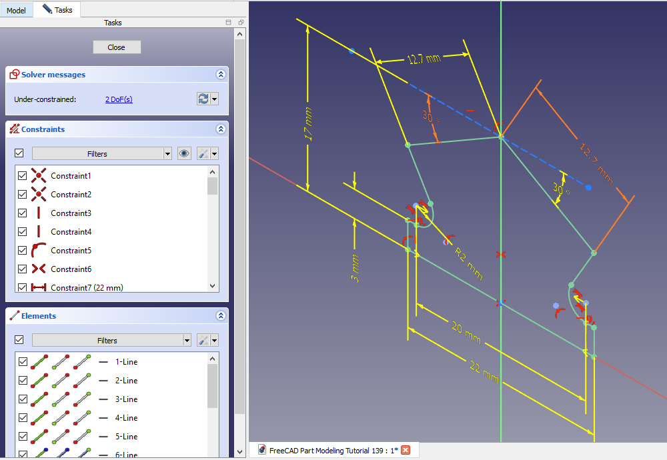Click the solver update refresh icon
Screen dimensions: 667x460
(203, 99)
